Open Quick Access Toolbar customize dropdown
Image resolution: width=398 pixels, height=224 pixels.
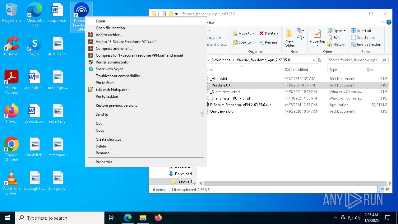coord(176,14)
